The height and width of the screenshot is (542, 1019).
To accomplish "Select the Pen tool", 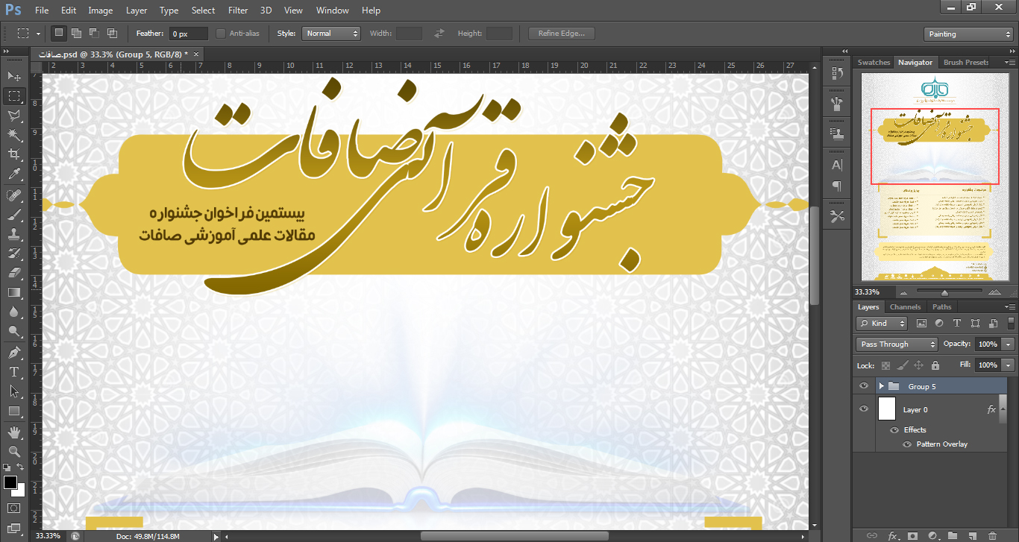I will point(13,352).
